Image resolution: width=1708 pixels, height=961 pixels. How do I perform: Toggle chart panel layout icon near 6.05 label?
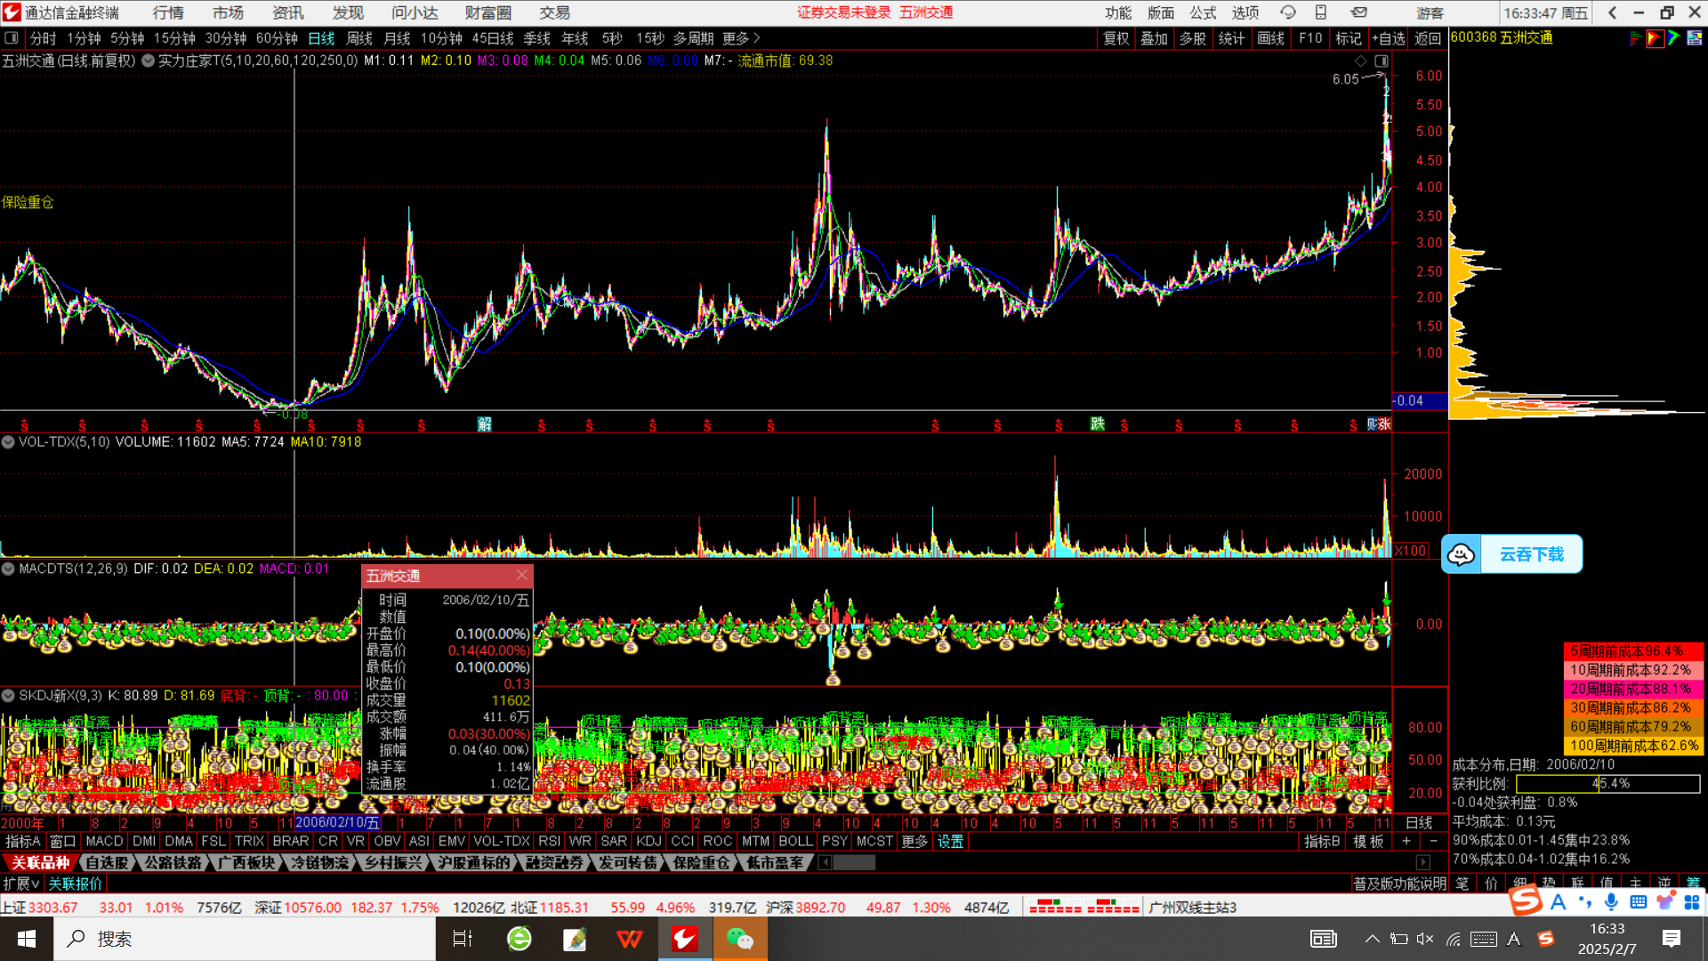[1382, 61]
